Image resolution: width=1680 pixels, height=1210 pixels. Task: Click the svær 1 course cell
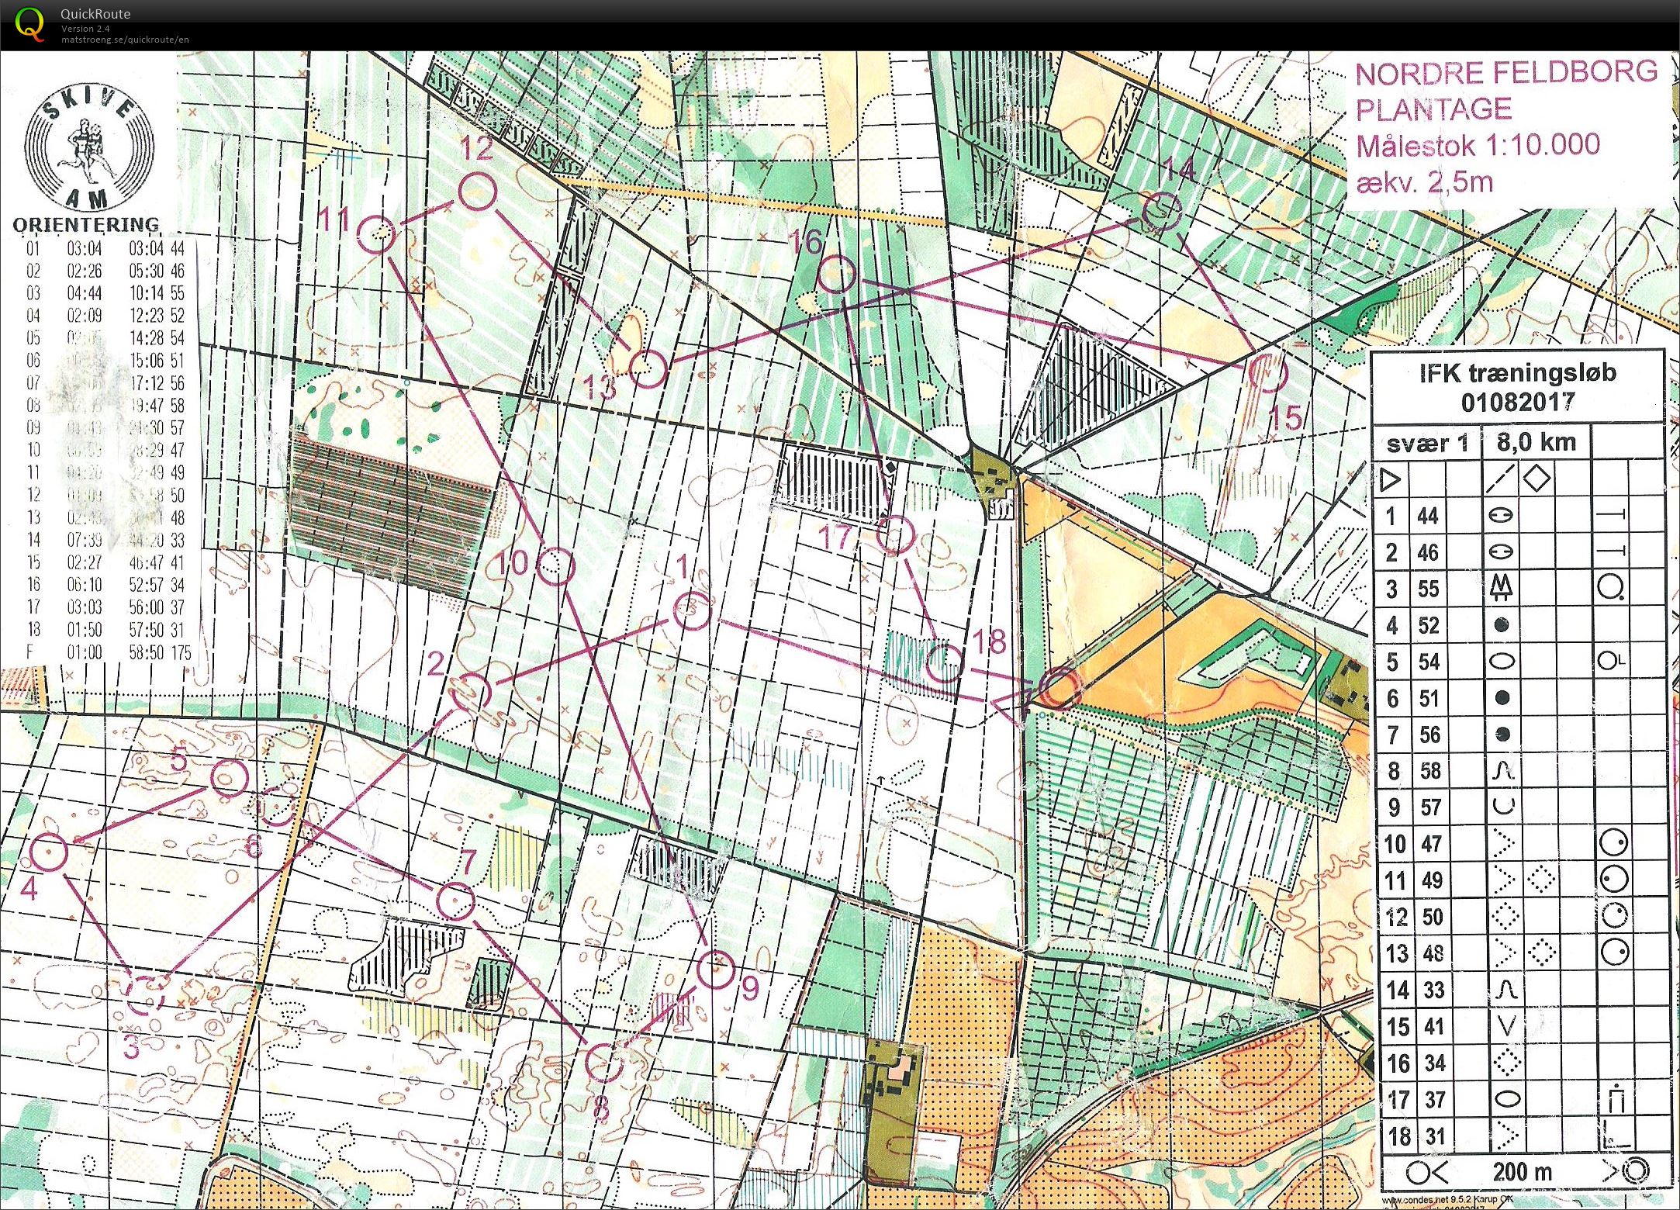1427,444
